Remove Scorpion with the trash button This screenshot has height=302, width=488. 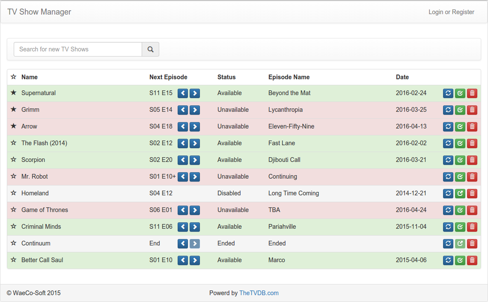click(x=472, y=160)
